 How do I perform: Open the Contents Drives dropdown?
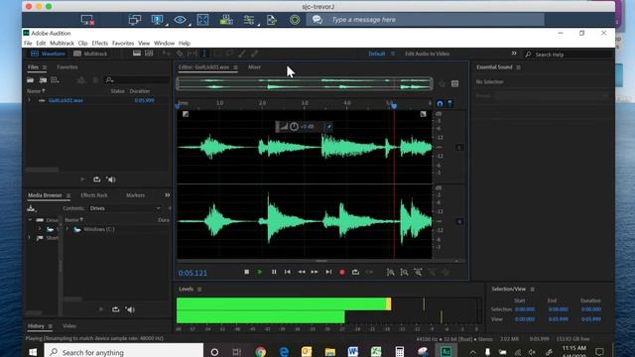point(125,208)
